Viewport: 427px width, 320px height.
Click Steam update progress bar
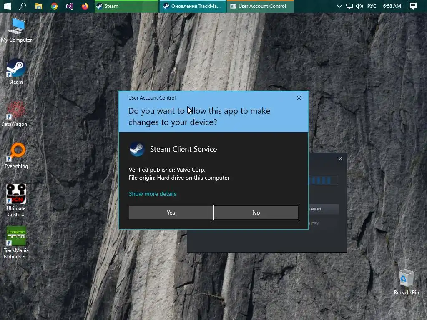323,180
